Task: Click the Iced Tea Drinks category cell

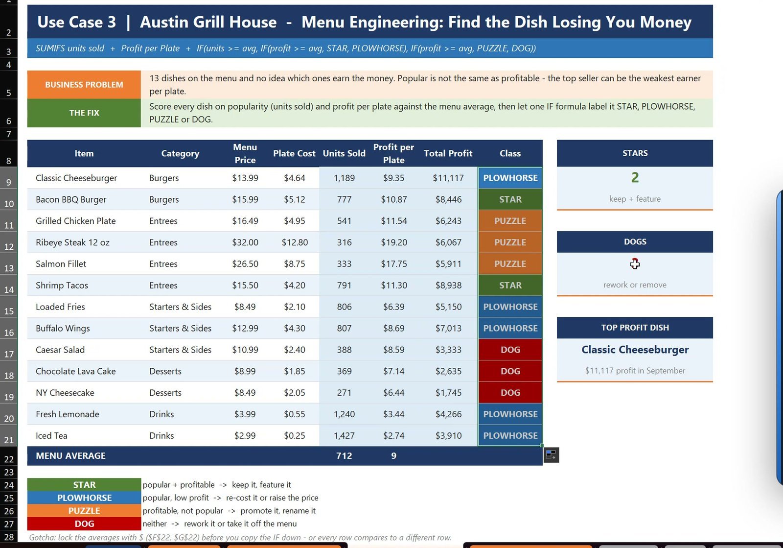Action: pyautogui.click(x=180, y=435)
